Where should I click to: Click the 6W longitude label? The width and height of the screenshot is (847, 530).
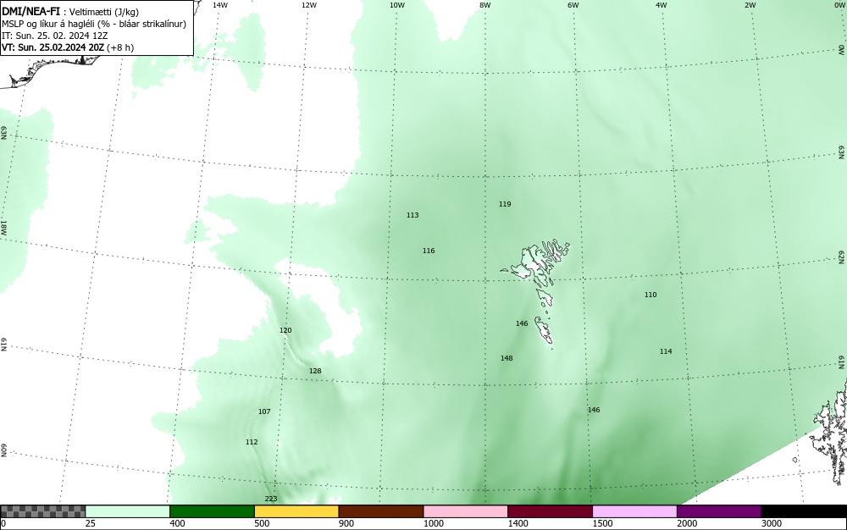[x=573, y=5]
